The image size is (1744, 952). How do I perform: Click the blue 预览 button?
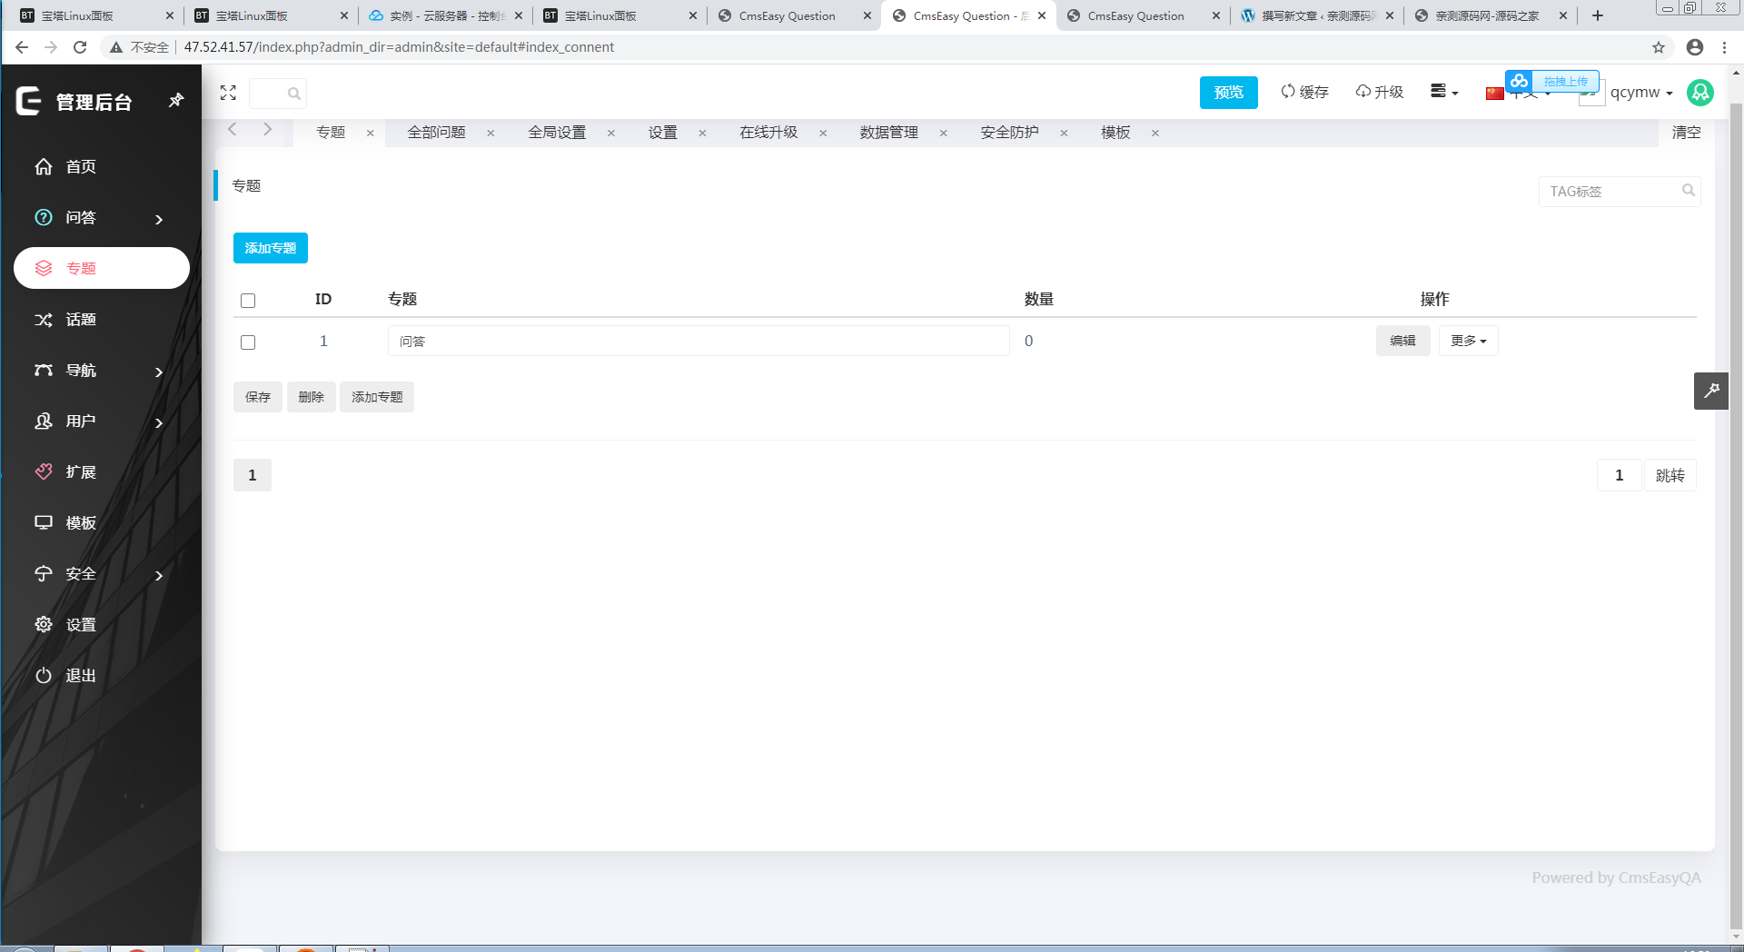1229,93
